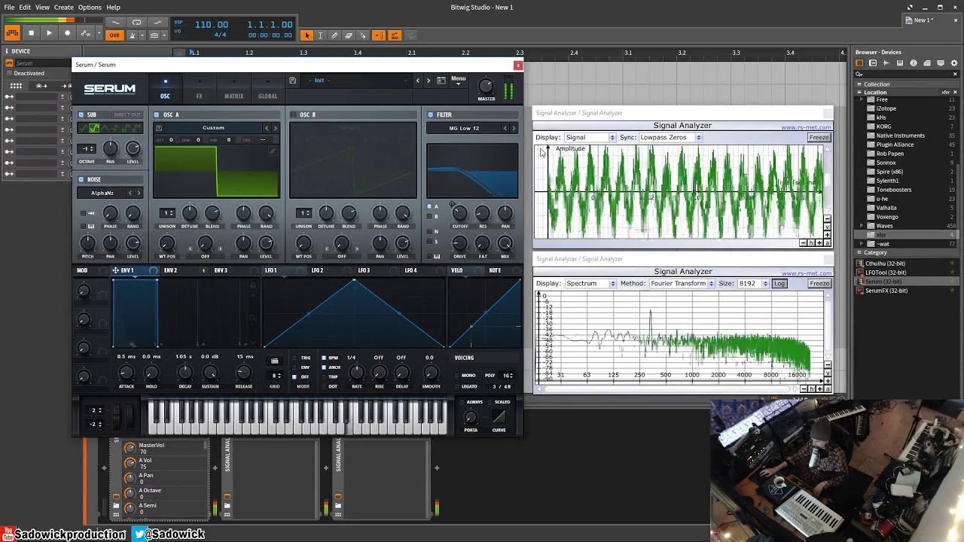Save the Serum preset via the disk icon

tap(292, 81)
